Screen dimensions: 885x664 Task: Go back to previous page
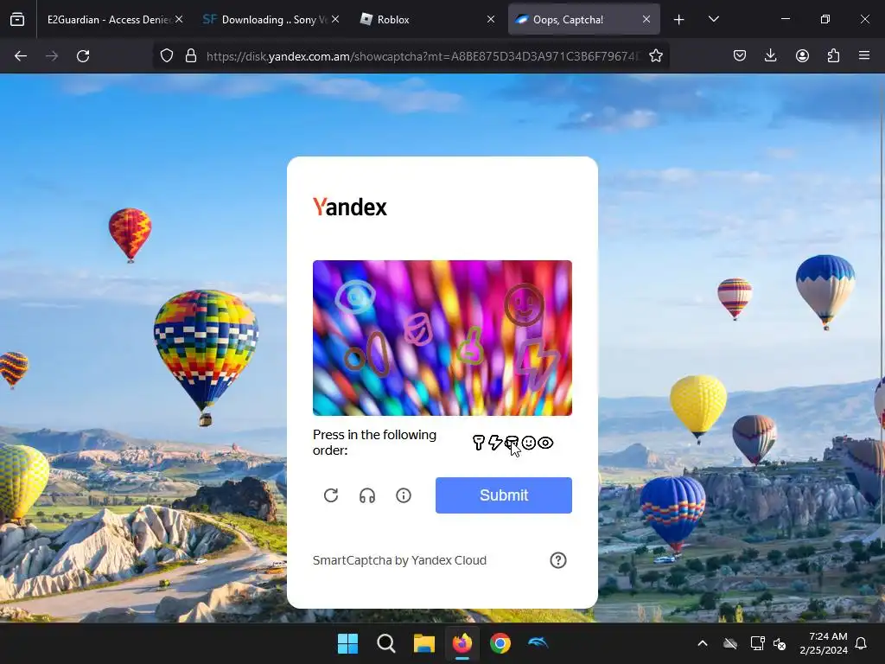21,56
